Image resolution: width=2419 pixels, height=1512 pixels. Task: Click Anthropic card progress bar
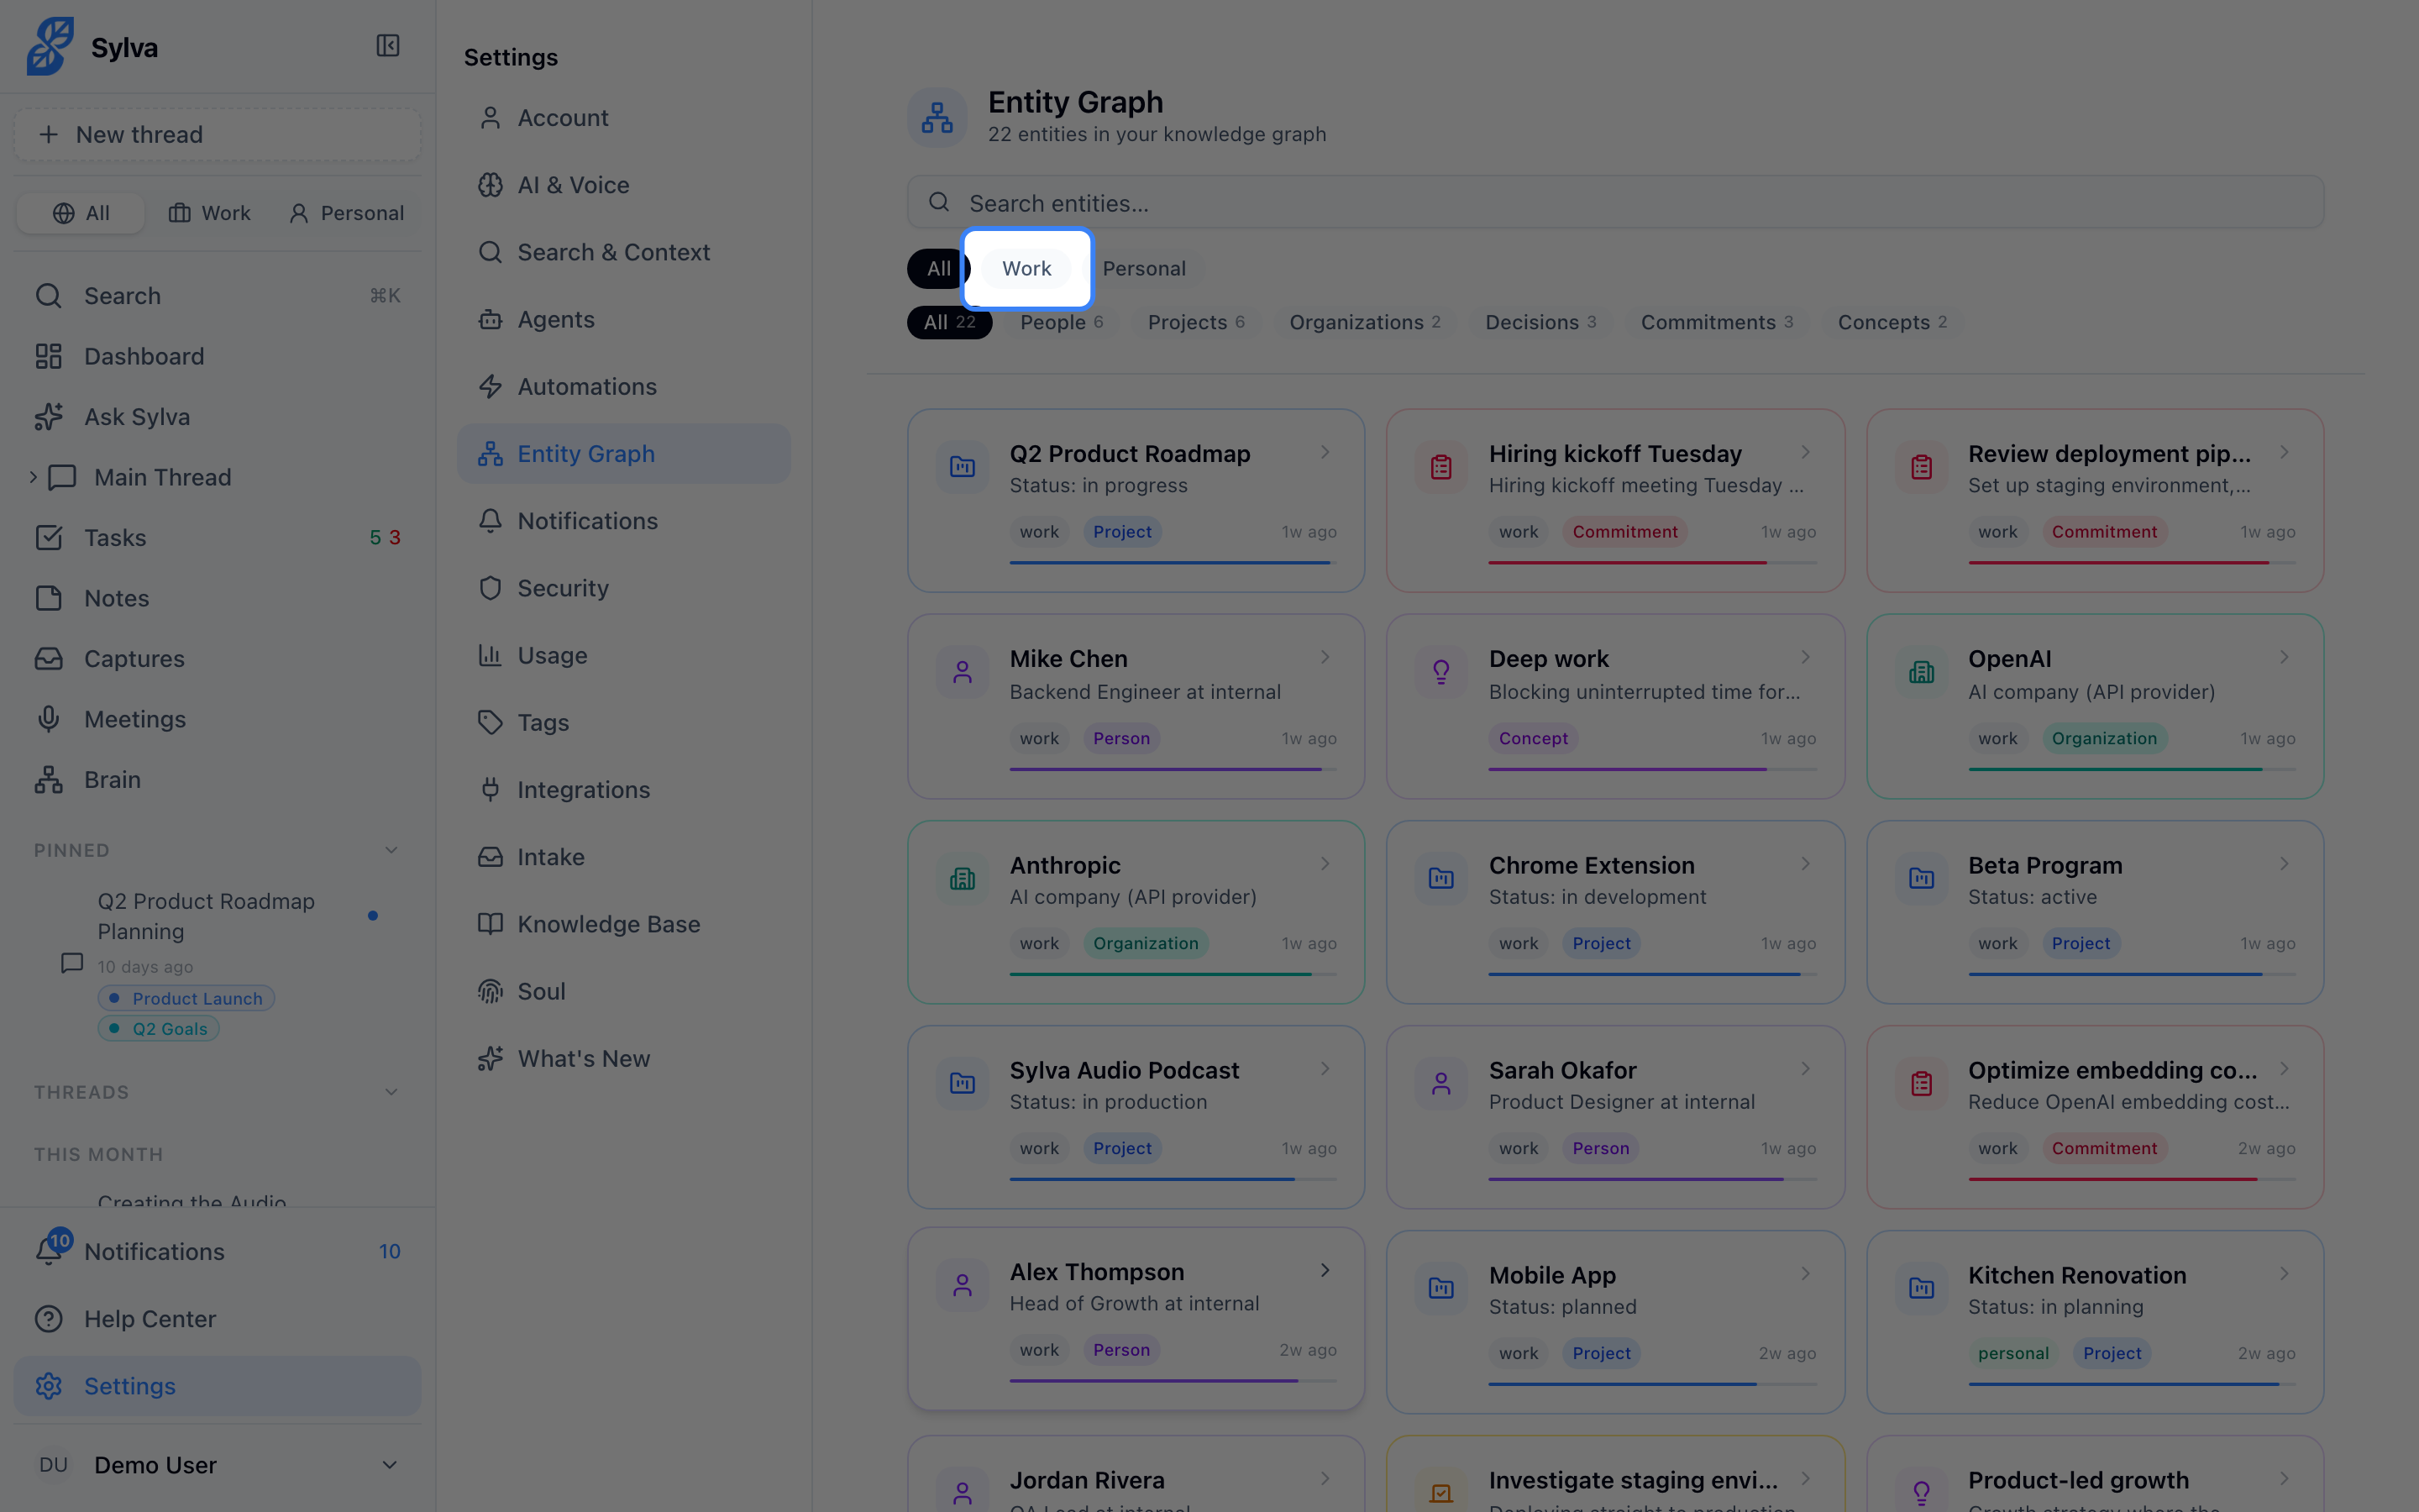[x=1173, y=974]
